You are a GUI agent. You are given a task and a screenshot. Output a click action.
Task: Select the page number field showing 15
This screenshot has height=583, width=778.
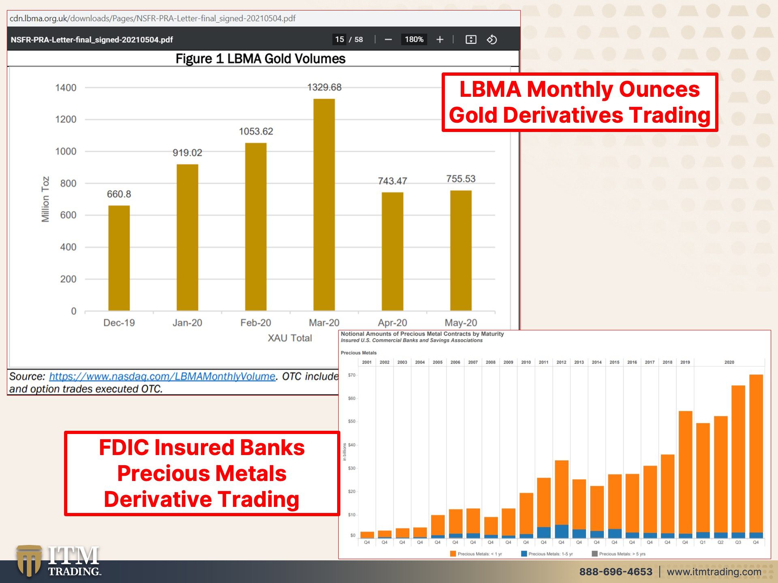340,39
